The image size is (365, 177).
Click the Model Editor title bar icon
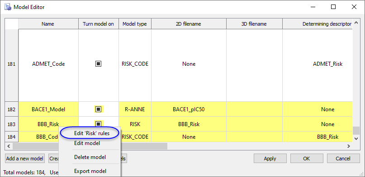click(x=8, y=7)
